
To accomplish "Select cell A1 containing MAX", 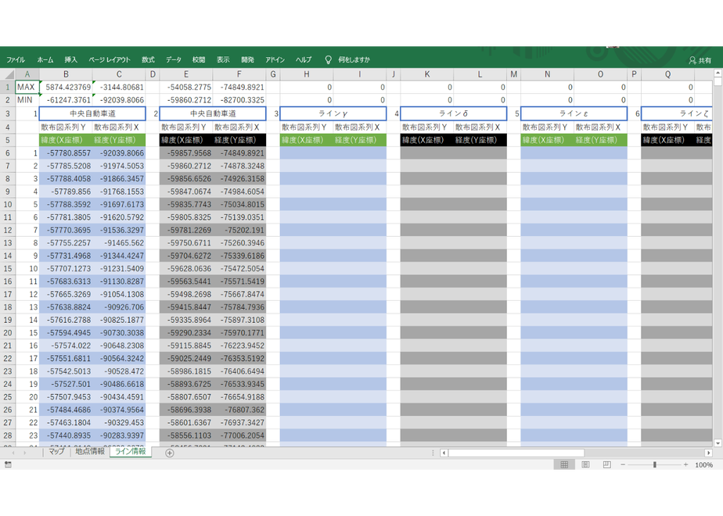I will coord(27,87).
